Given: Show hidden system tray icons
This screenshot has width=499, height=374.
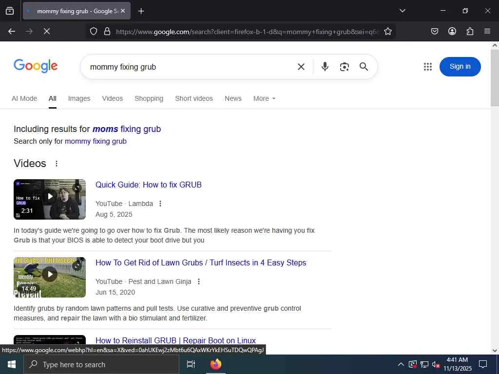Looking at the screenshot, I should (x=401, y=364).
